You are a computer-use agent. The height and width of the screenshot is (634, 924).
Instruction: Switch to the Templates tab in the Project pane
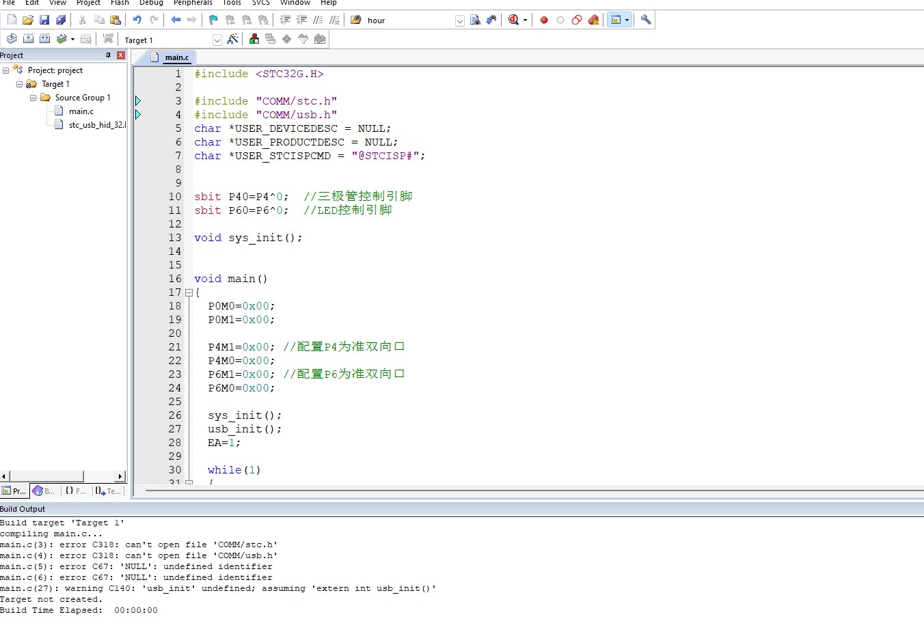coord(108,491)
